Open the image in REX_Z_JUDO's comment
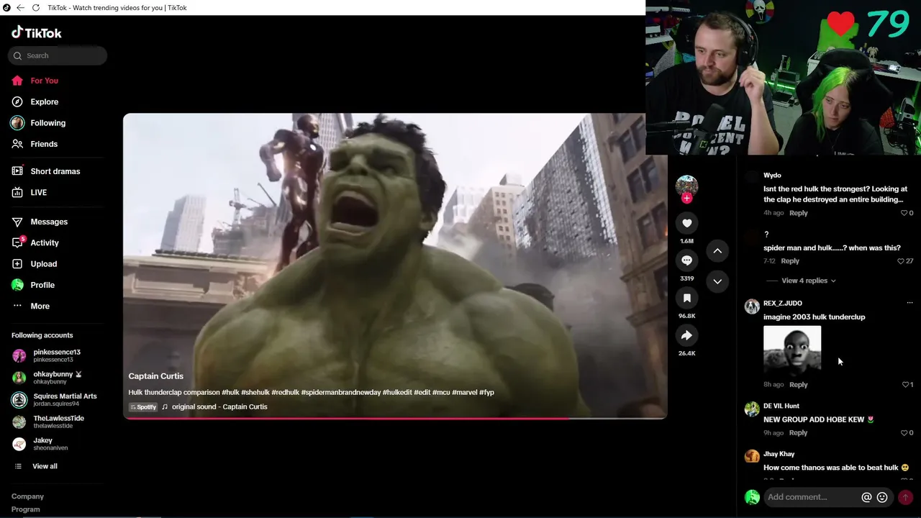921x518 pixels. 792,350
